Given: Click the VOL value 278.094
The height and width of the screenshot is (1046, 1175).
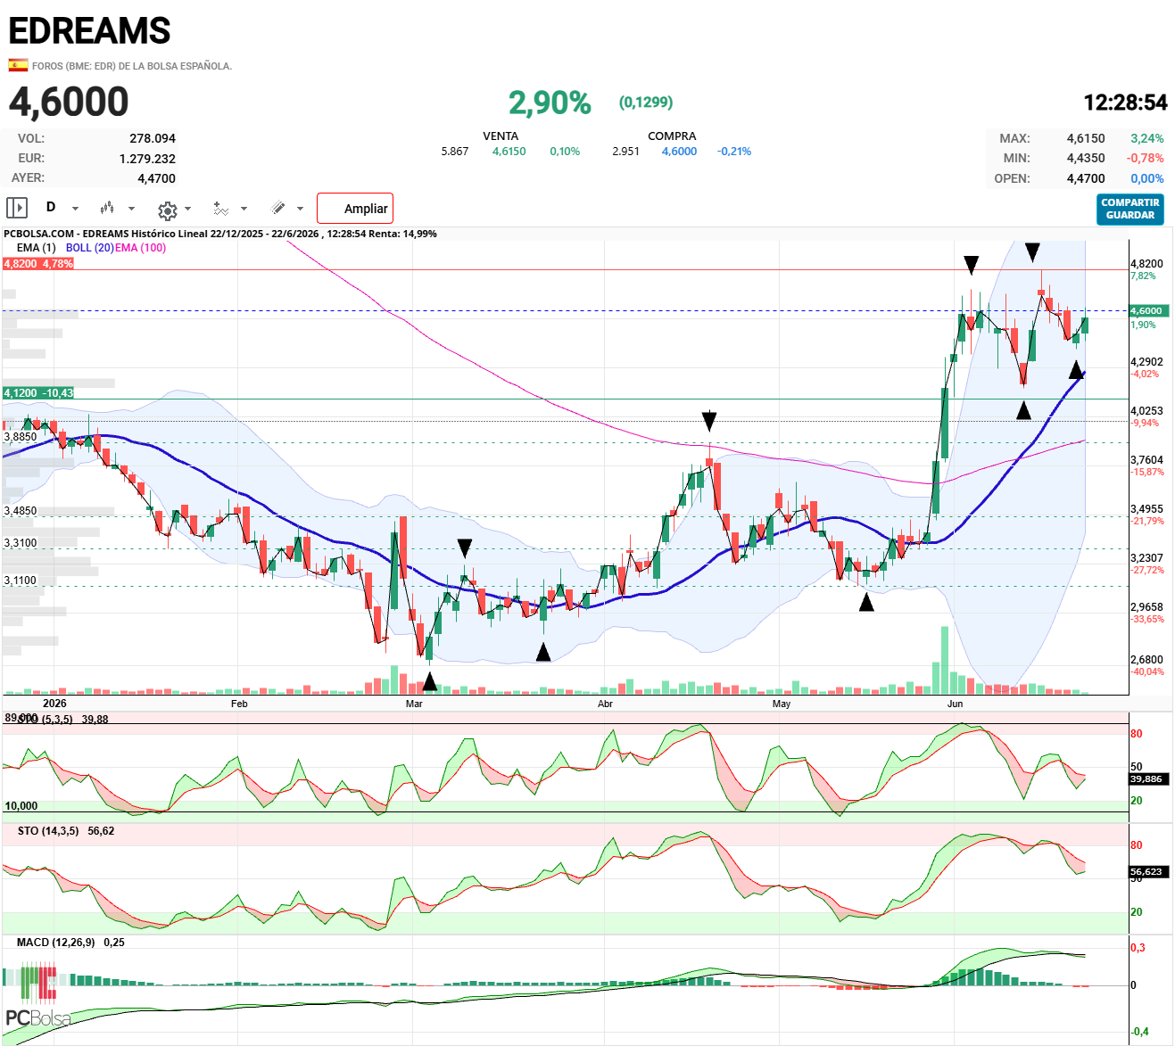Looking at the screenshot, I should click(x=153, y=138).
